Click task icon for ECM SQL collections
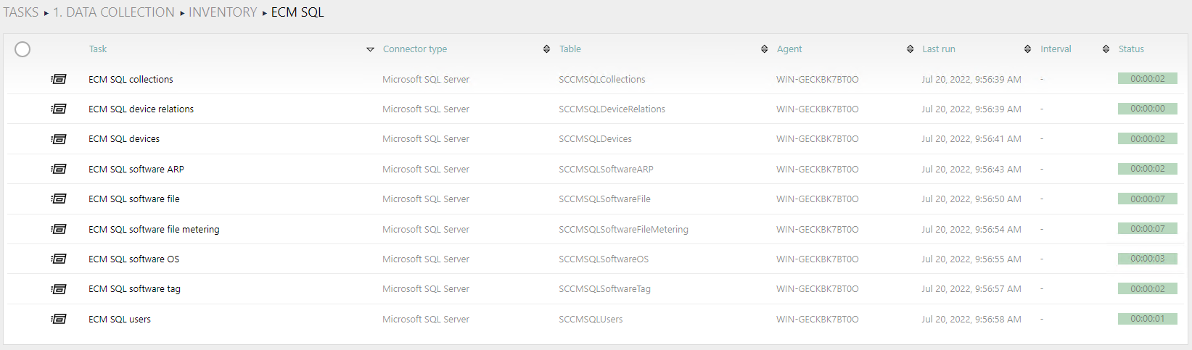1192x350 pixels. click(59, 79)
